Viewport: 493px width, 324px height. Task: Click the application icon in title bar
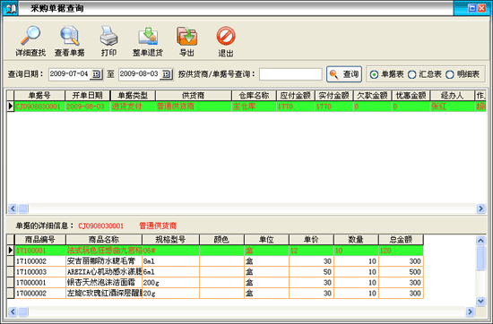point(11,8)
